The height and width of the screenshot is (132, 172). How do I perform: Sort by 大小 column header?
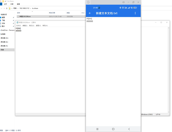[x=83, y=13]
